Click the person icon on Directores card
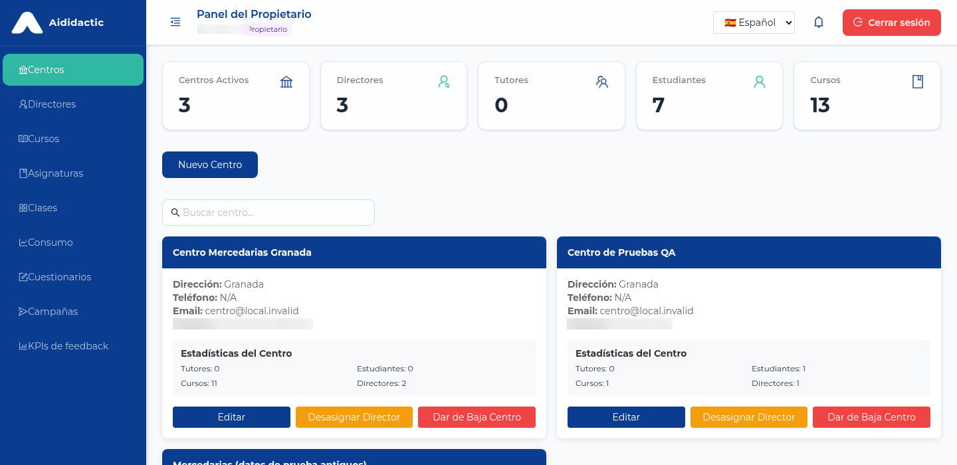This screenshot has height=465, width=957. pyautogui.click(x=444, y=82)
